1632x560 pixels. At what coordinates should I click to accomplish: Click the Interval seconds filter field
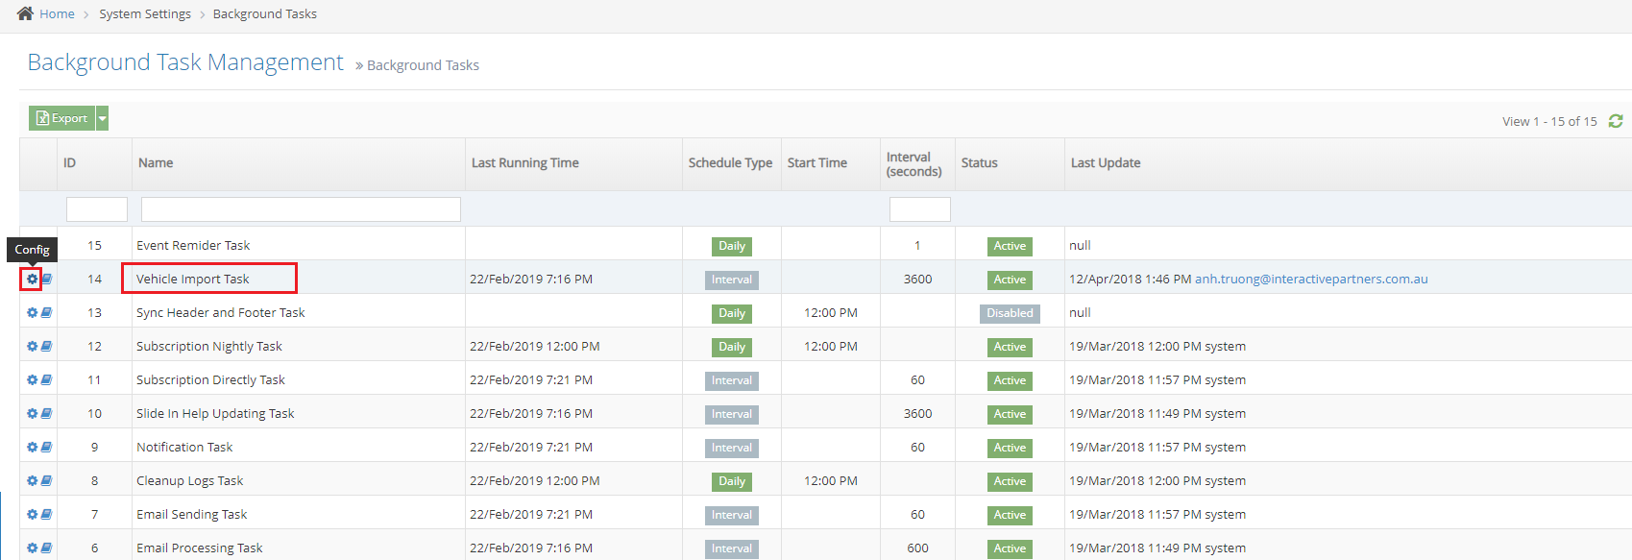coord(919,209)
